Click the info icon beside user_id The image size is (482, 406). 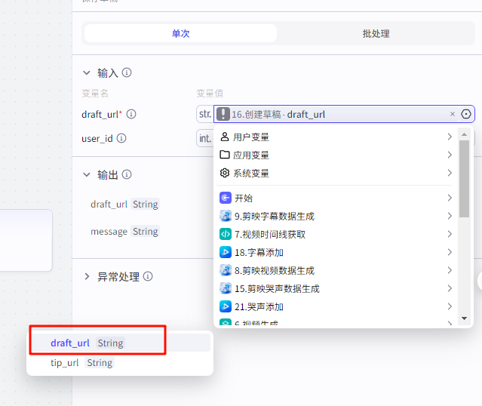121,138
